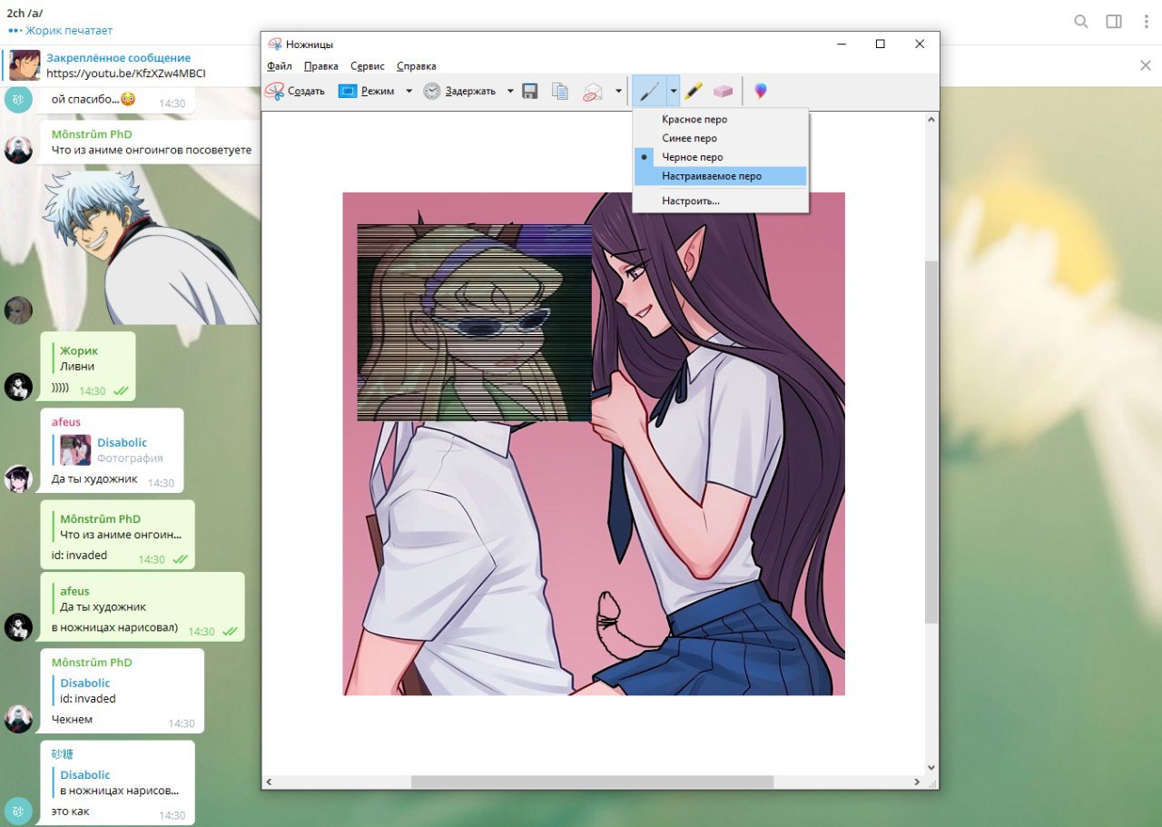Open the Правка menu

pos(321,66)
